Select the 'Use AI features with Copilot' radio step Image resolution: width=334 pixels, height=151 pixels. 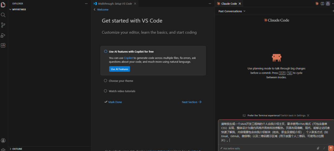pyautogui.click(x=105, y=52)
